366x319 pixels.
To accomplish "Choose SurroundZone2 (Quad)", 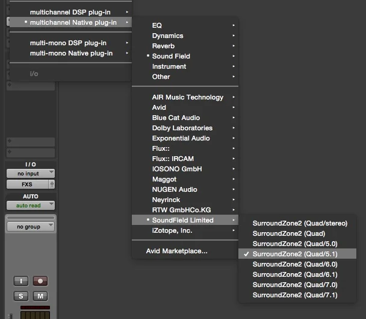I will [x=297, y=233].
